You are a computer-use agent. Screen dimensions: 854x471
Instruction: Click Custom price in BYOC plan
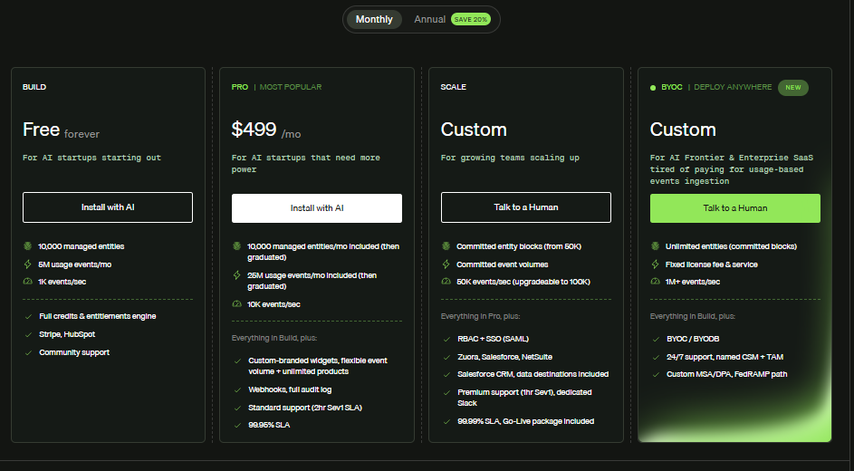point(683,130)
